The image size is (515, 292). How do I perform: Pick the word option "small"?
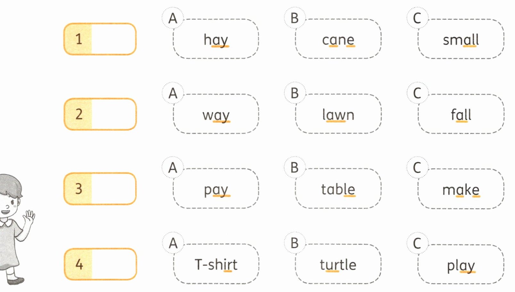(x=461, y=40)
